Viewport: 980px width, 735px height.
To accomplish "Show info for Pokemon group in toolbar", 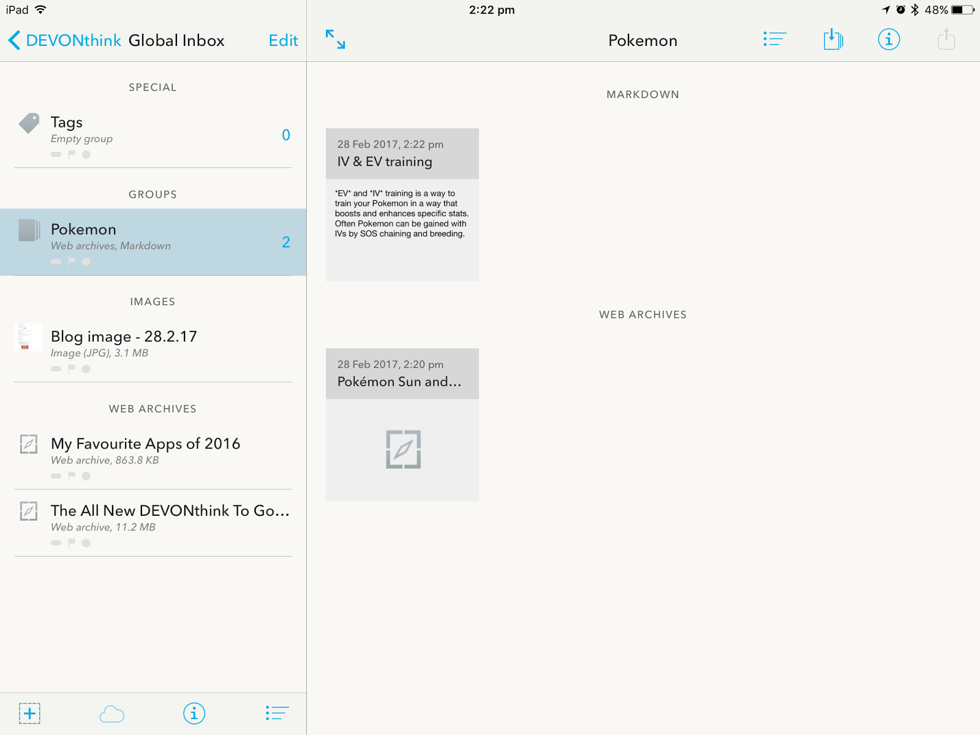I will coord(889,39).
